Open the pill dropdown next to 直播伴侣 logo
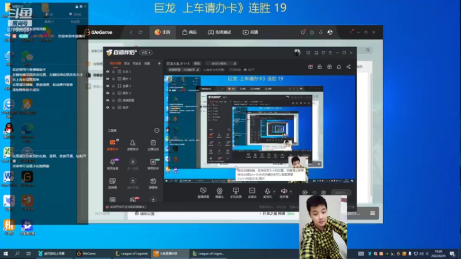The image size is (461, 259). (146, 52)
